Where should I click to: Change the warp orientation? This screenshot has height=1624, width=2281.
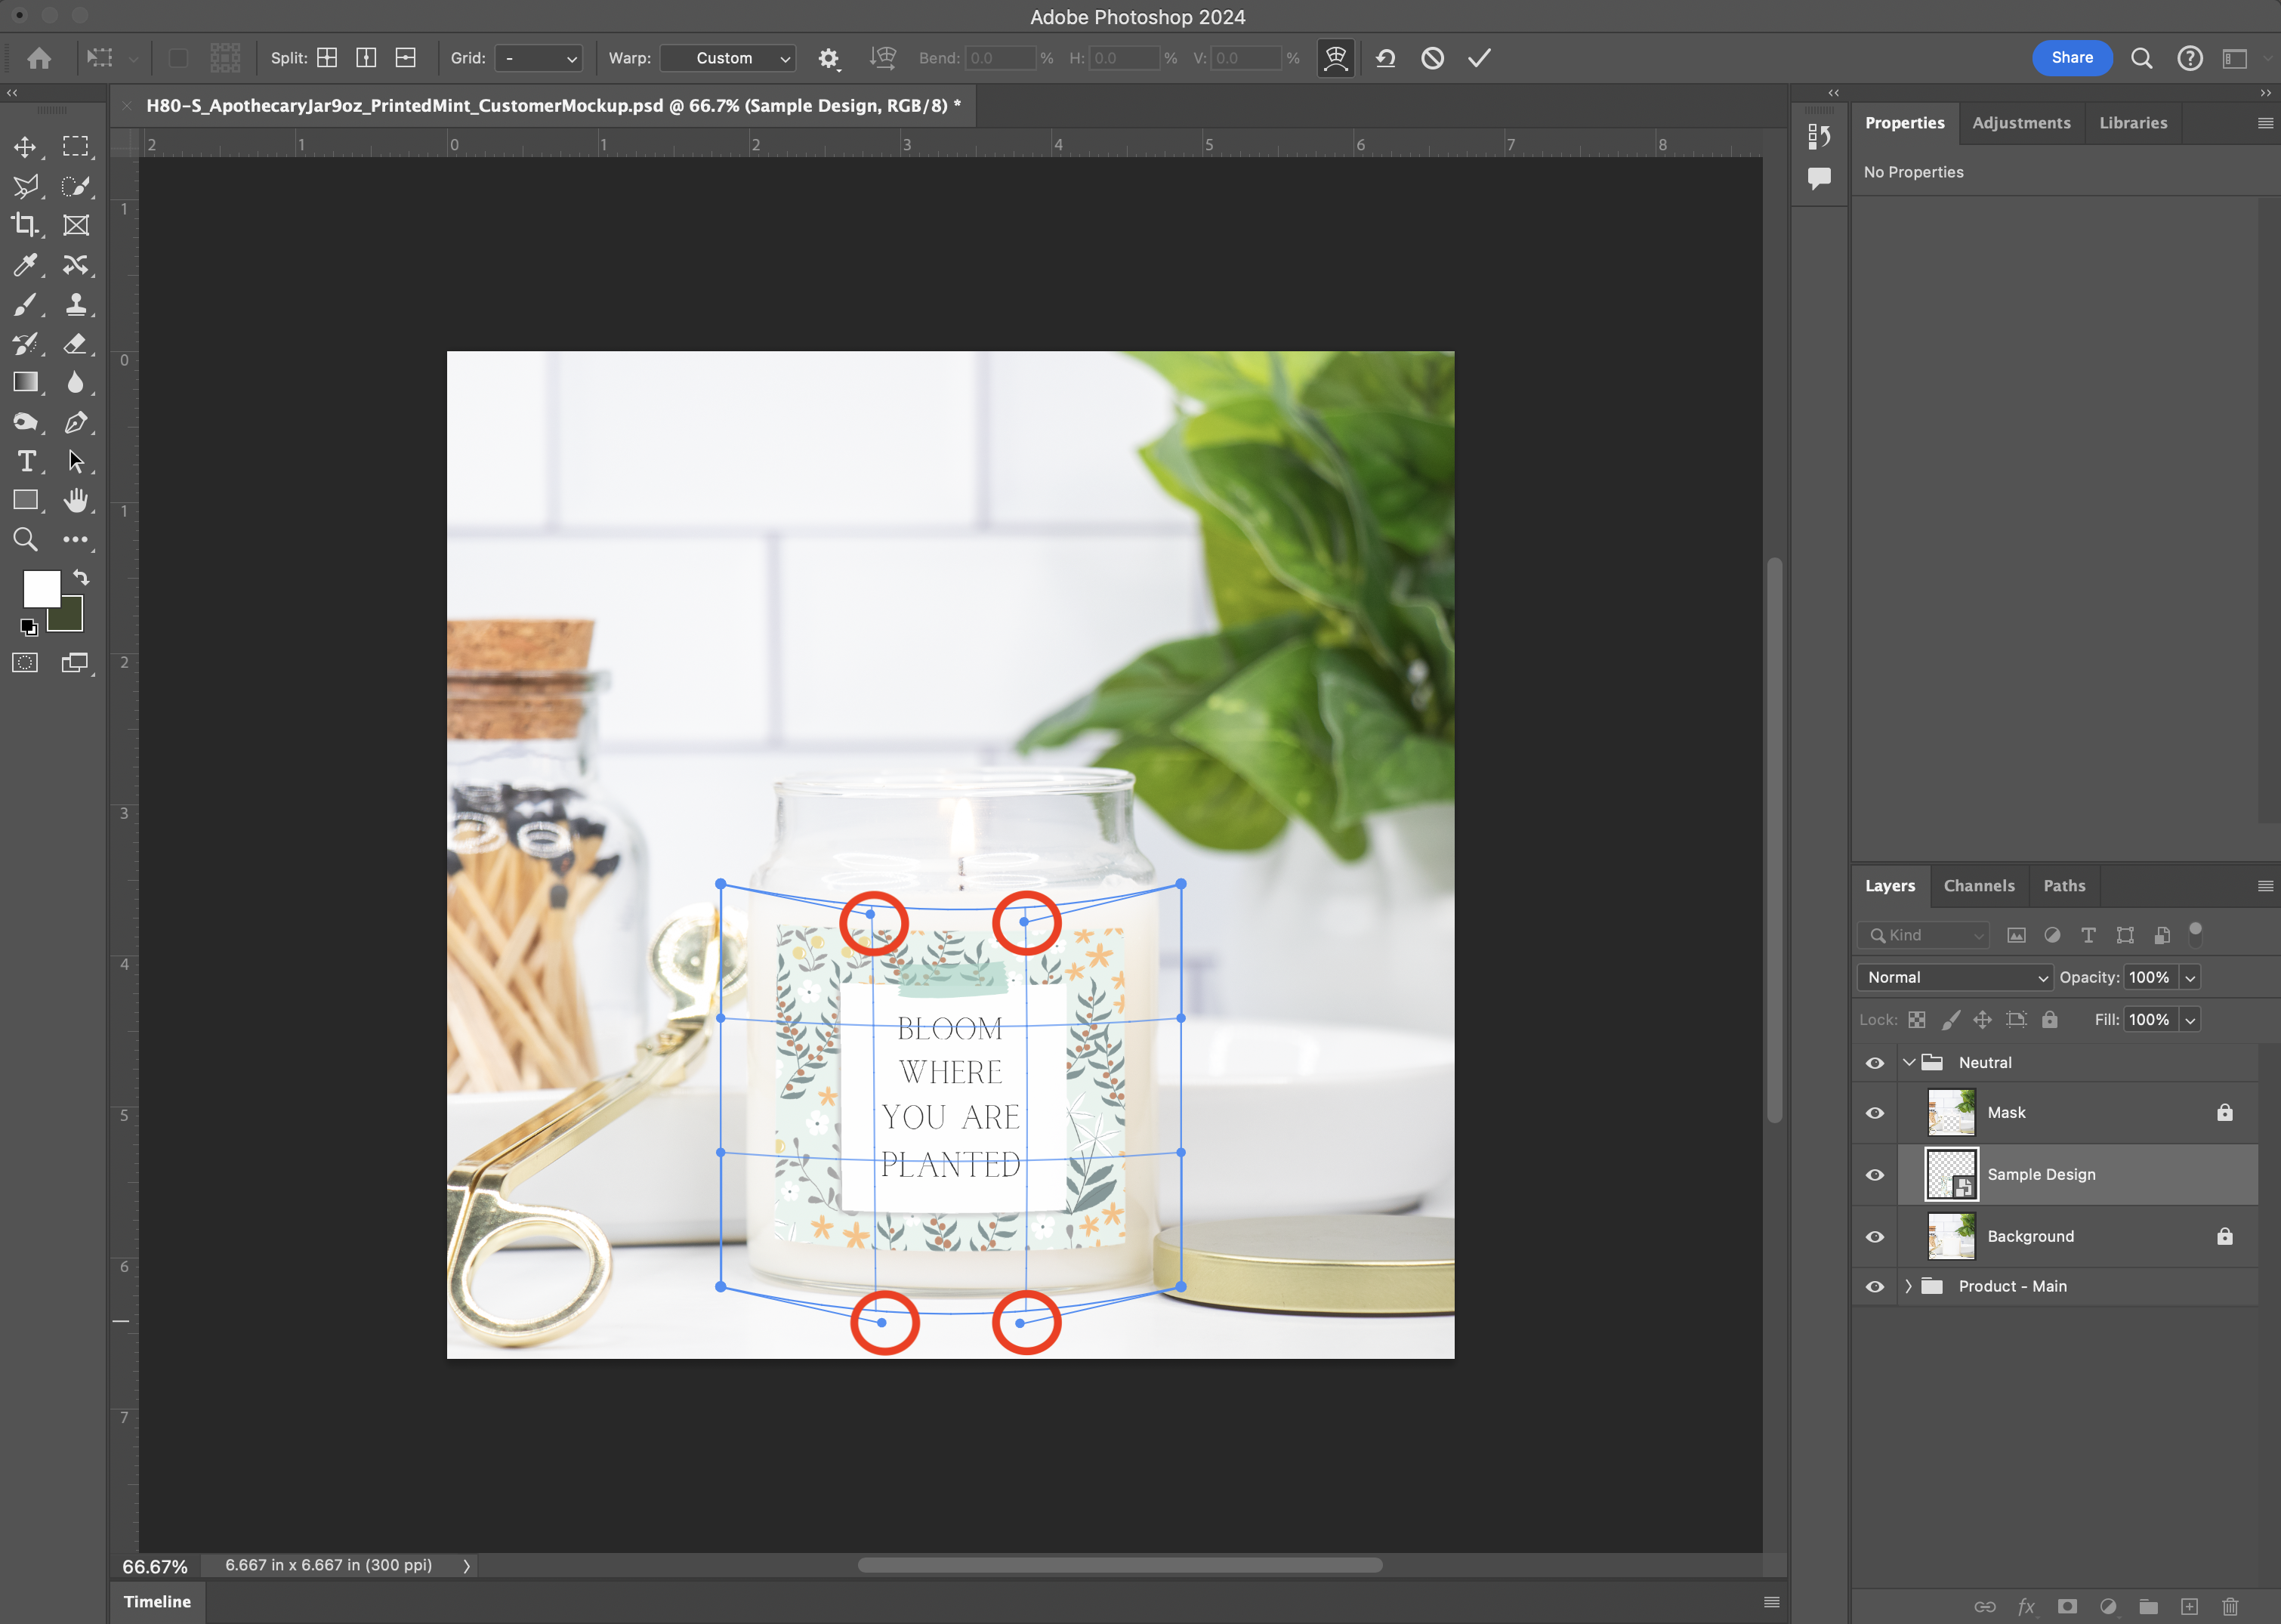882,58
